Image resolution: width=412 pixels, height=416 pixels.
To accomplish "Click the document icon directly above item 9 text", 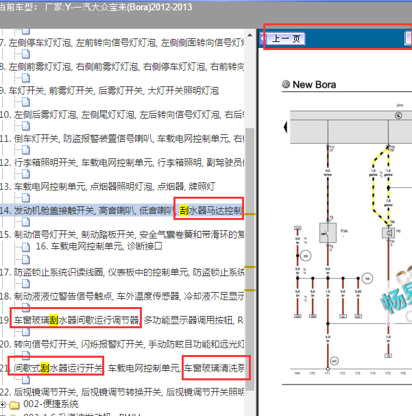I will 26,78.
